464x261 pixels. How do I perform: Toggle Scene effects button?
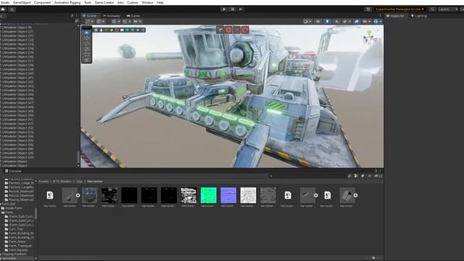click(346, 21)
